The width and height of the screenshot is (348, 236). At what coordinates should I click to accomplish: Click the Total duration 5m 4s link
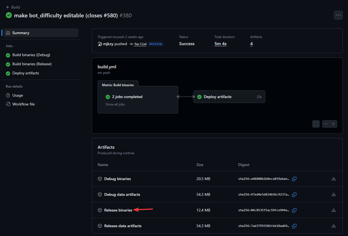(220, 44)
